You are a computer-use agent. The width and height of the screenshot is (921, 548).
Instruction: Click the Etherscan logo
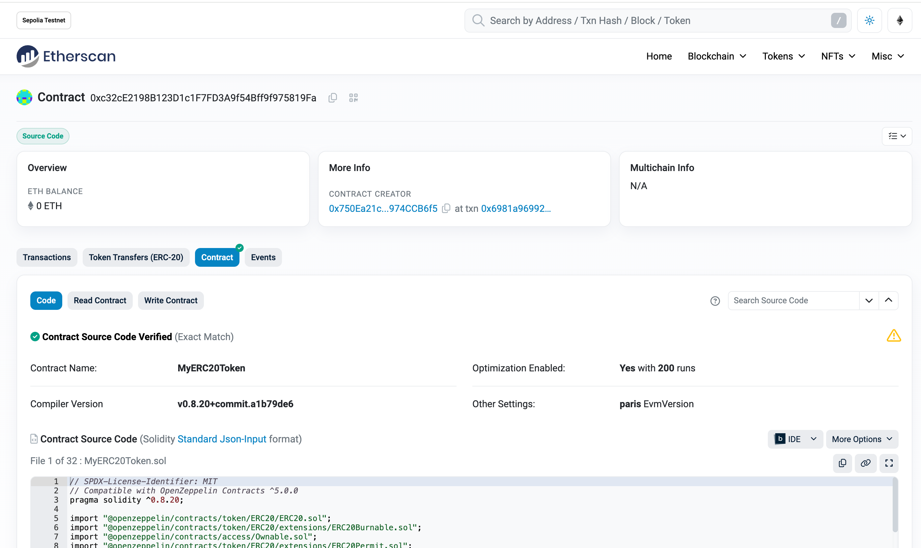pos(66,56)
